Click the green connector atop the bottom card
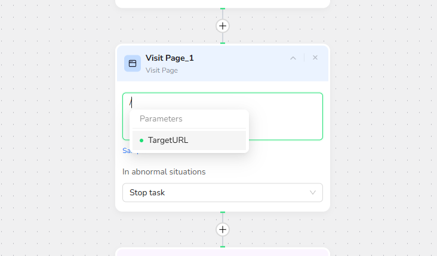The image size is (437, 256). coord(223,246)
